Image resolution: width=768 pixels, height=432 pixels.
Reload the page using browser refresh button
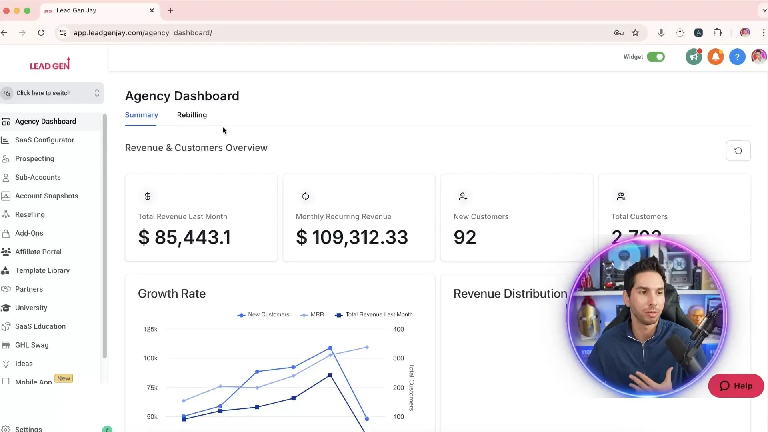click(41, 33)
